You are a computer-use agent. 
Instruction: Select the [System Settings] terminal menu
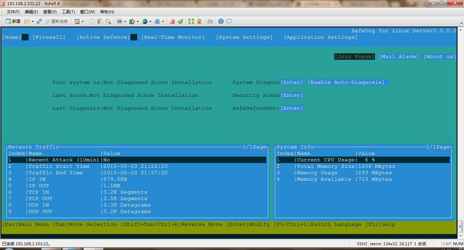pyautogui.click(x=244, y=37)
